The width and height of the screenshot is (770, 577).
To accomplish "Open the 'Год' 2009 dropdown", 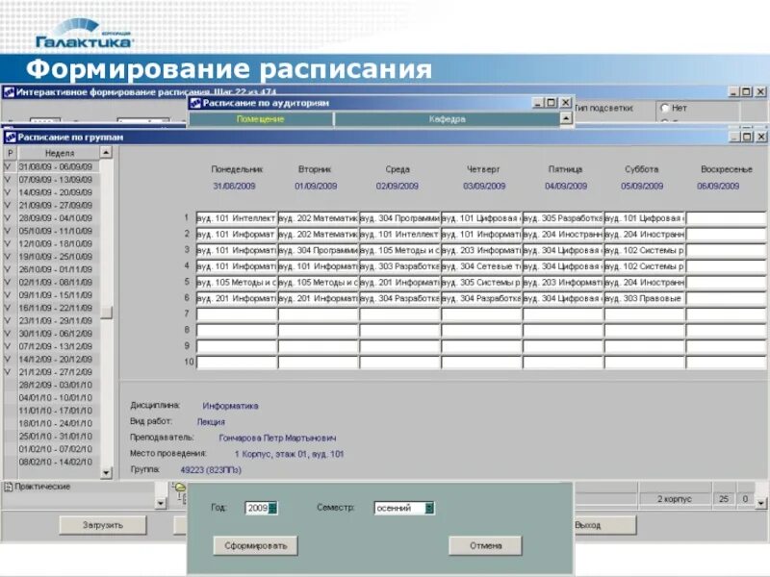I will 272,508.
